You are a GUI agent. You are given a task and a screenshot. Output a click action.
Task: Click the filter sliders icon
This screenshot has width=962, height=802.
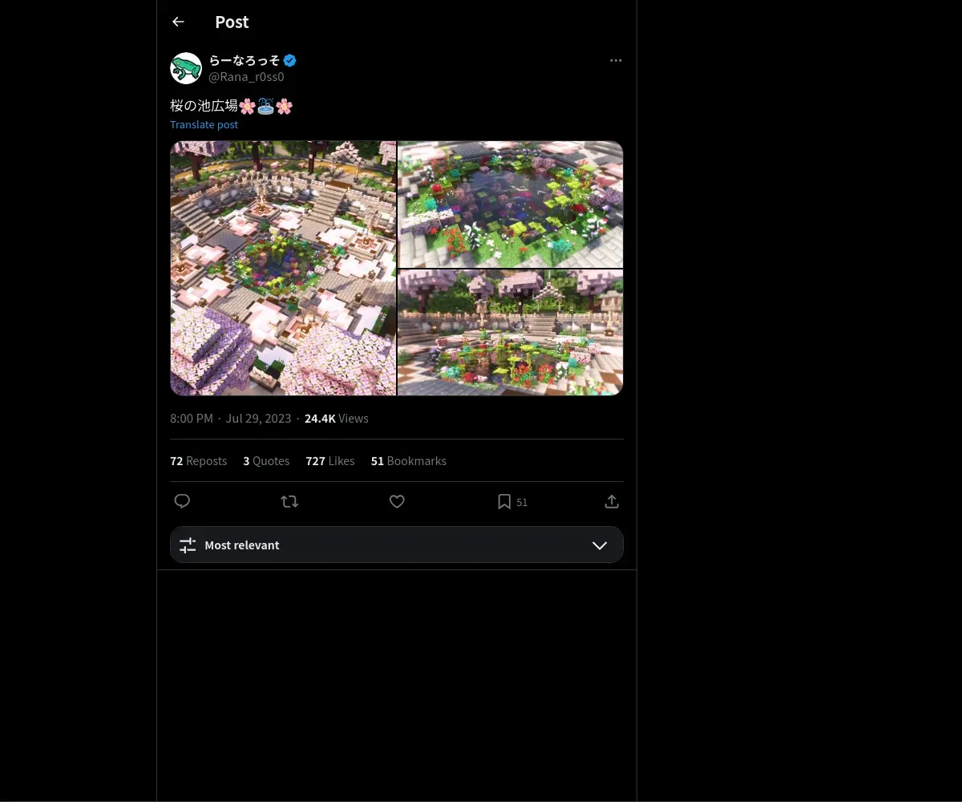click(x=188, y=545)
